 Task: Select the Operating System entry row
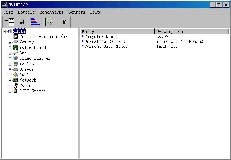(104, 41)
